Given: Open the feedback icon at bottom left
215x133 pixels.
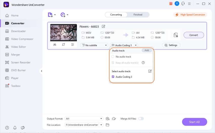Looking at the screenshot, I should pyautogui.click(x=23, y=128).
